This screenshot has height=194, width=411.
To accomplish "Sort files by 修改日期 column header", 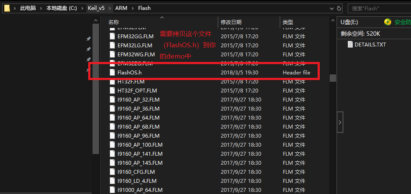I will tap(231, 22).
